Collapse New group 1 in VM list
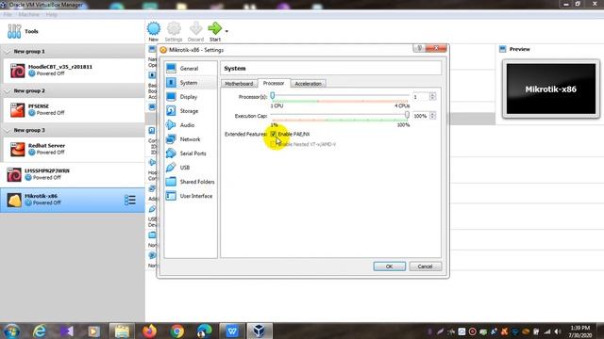Viewport: 604px width, 339px height. tap(7, 51)
